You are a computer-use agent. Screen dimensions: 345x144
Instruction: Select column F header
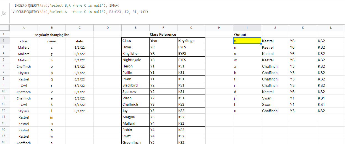163,28
